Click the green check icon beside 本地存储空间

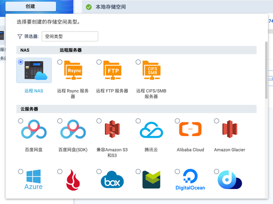pos(89,7)
